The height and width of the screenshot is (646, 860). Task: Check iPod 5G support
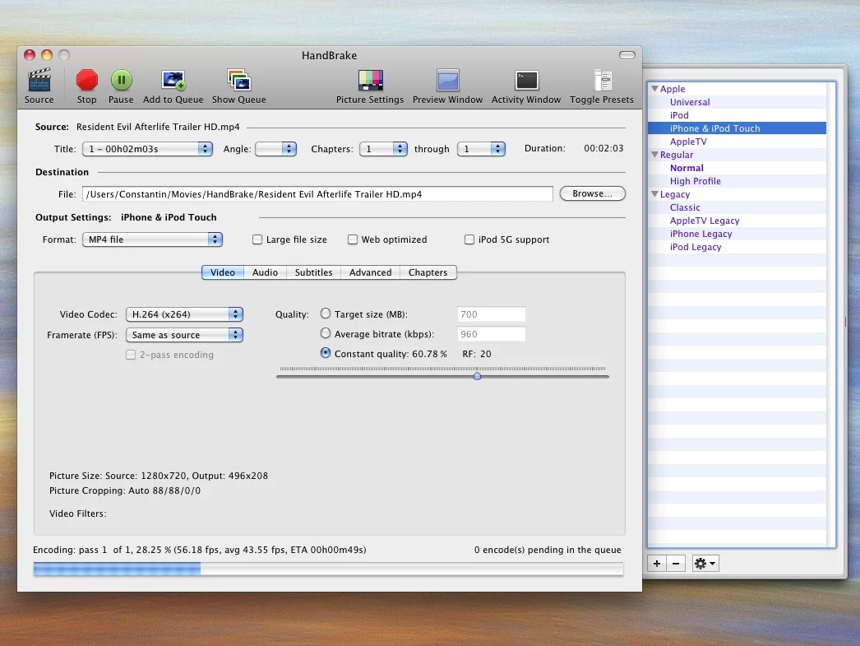(x=469, y=239)
